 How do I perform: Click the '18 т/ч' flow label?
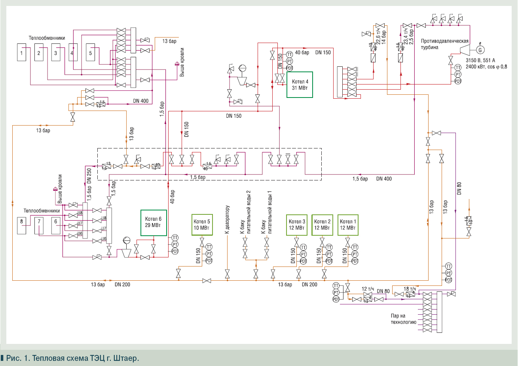pos(410,289)
